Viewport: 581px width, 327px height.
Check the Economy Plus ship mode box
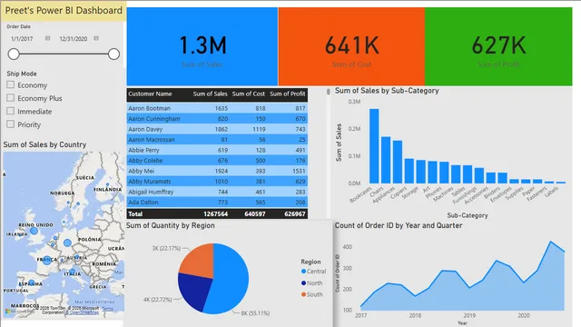pos(10,98)
